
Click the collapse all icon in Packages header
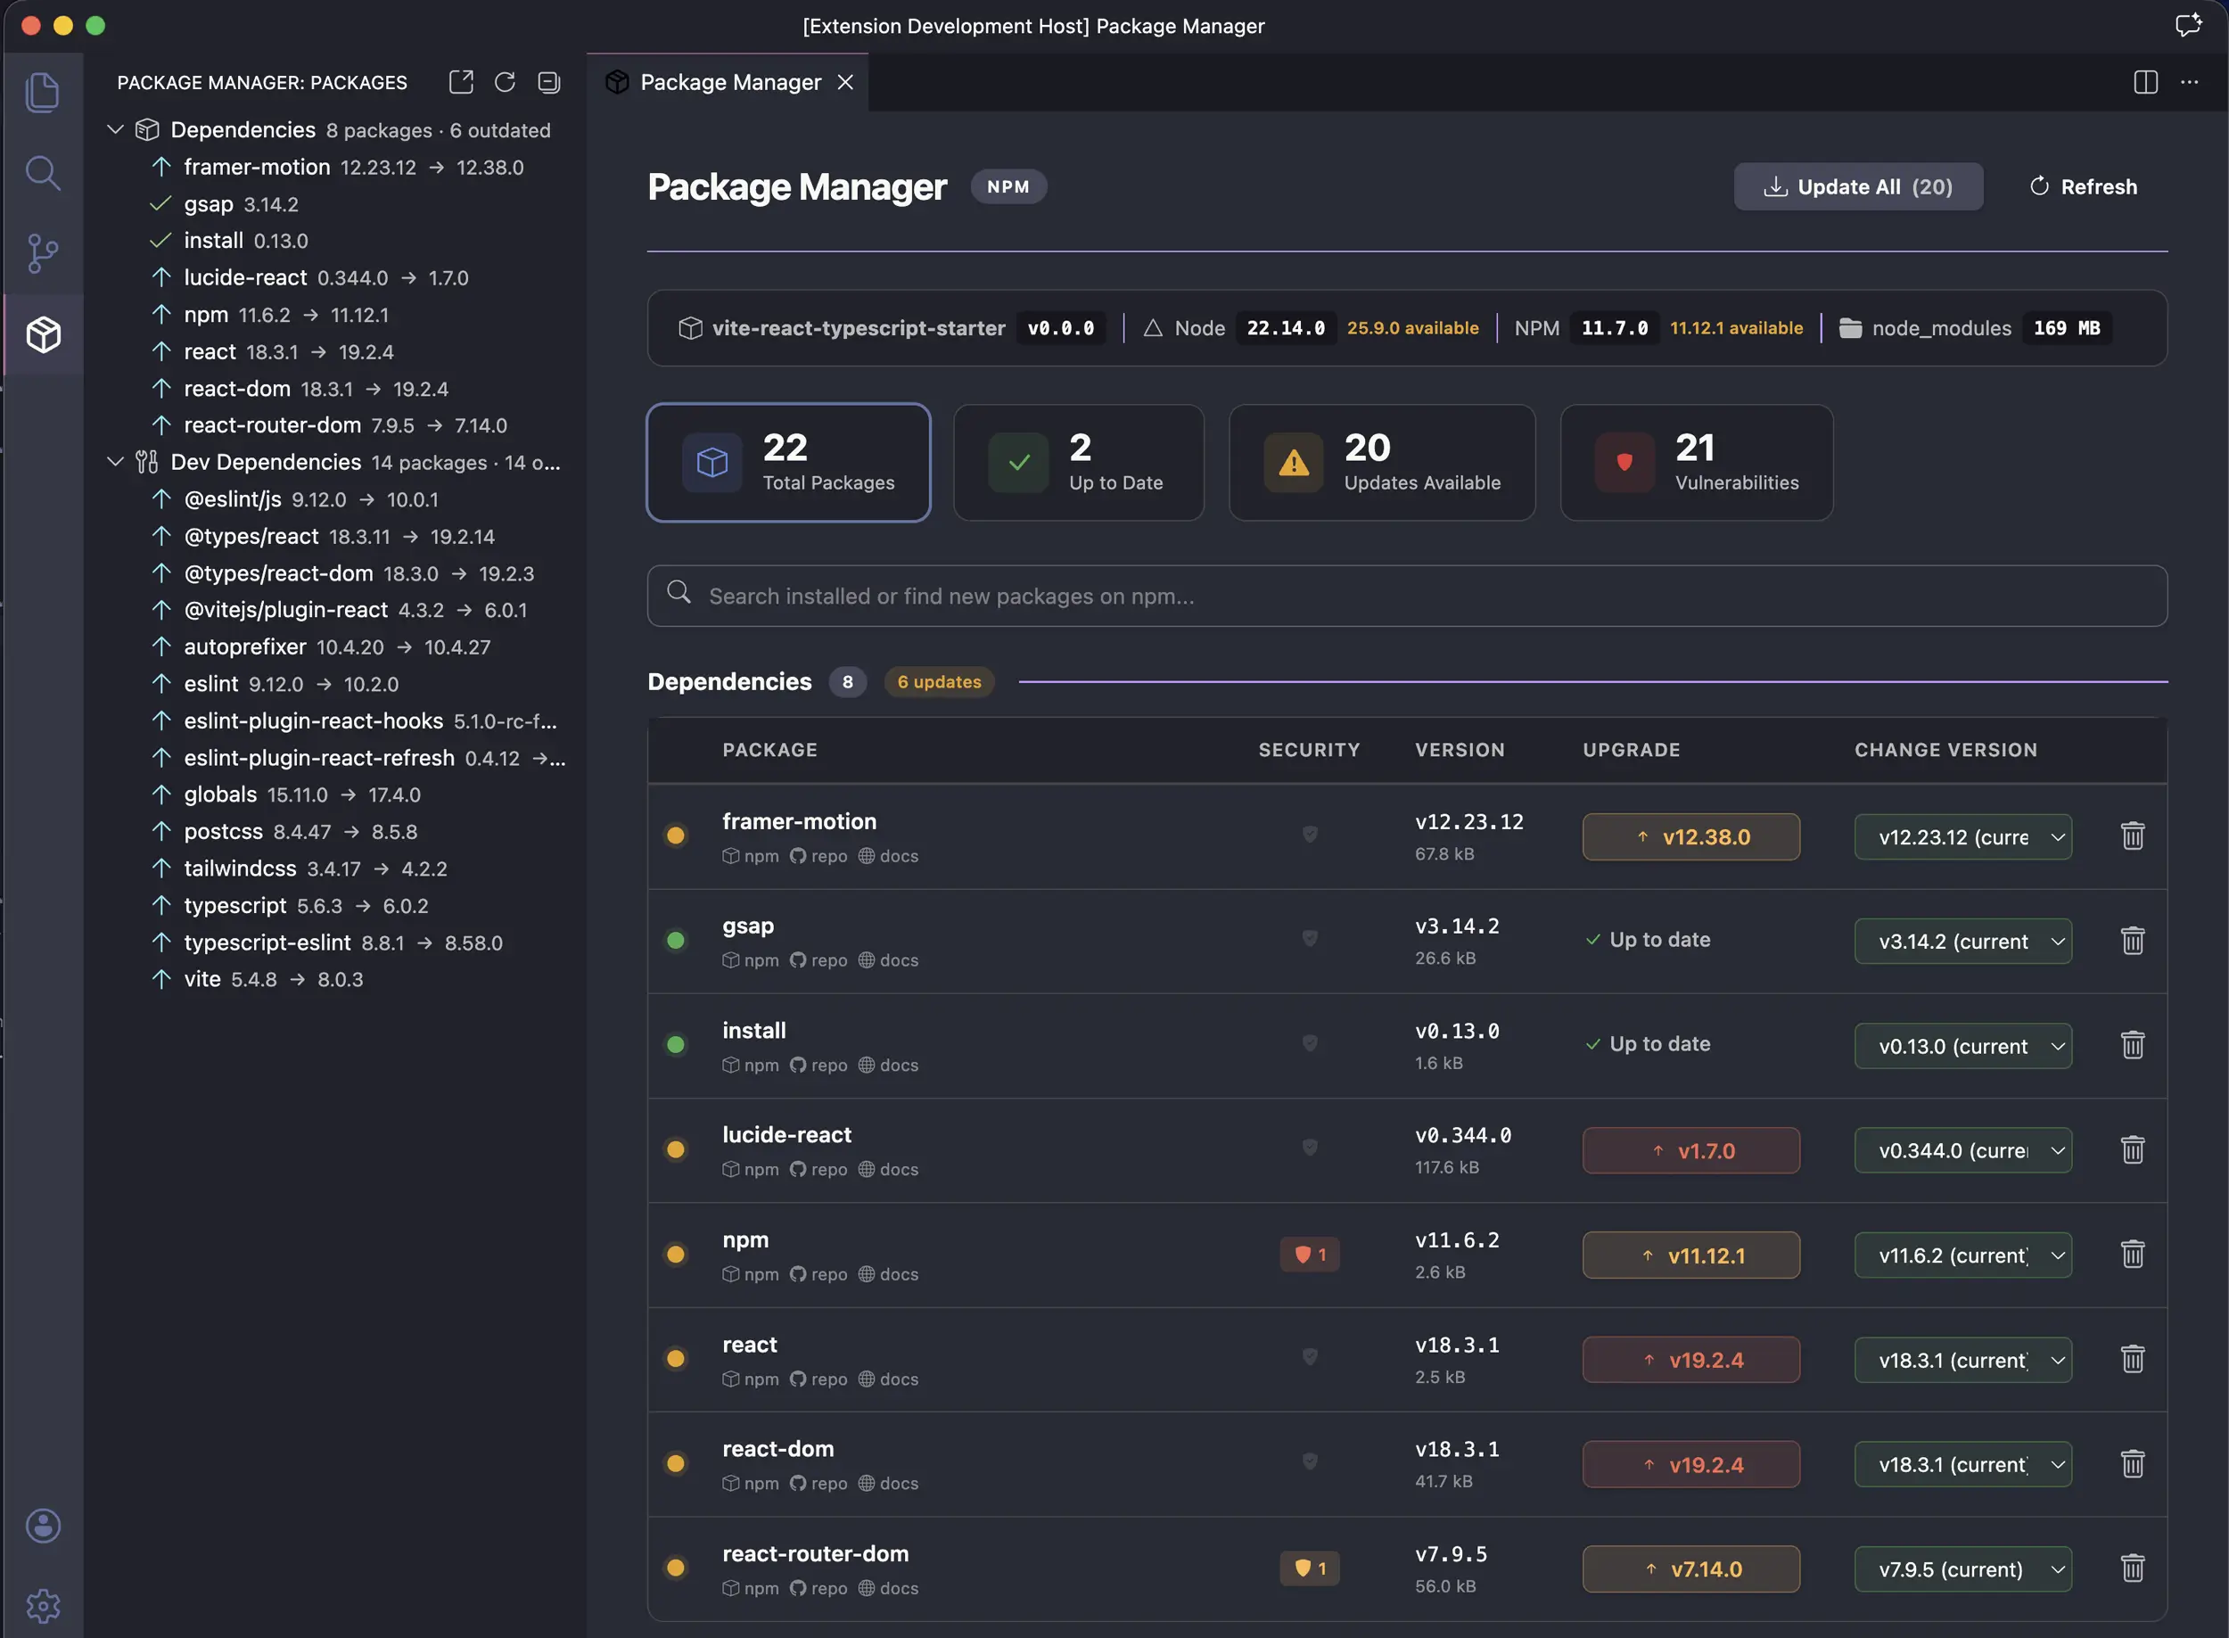(548, 82)
